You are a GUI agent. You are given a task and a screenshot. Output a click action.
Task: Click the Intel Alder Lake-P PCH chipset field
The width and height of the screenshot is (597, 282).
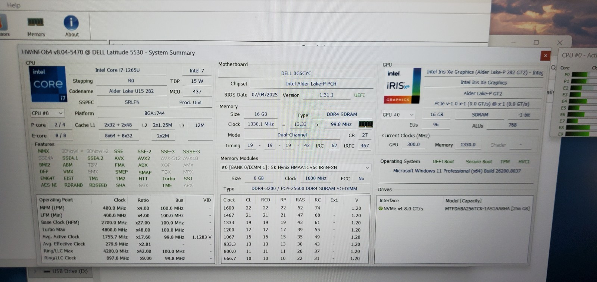[311, 84]
